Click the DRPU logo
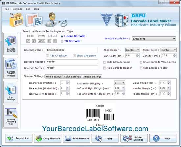181x147 pixels. coord(139,16)
